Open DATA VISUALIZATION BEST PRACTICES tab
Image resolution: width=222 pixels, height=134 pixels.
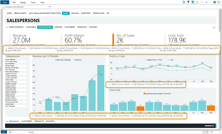[45, 13]
